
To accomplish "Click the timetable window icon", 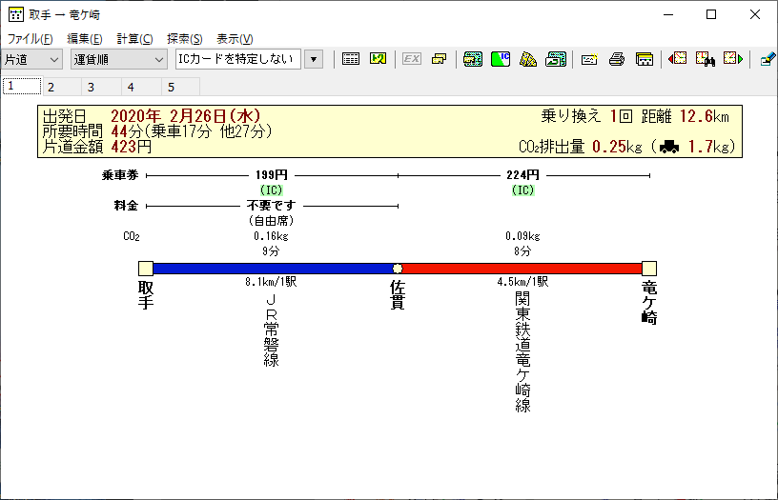I will point(644,59).
